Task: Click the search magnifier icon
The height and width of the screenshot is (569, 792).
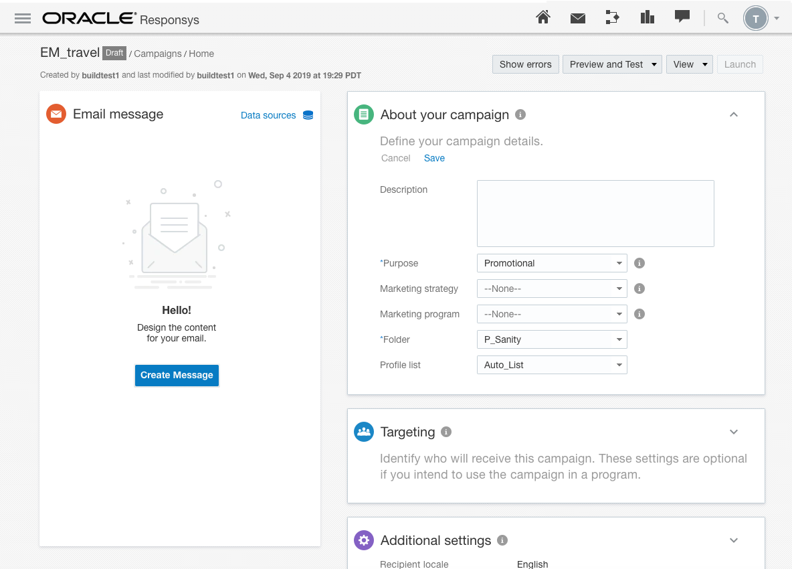Action: click(x=722, y=18)
